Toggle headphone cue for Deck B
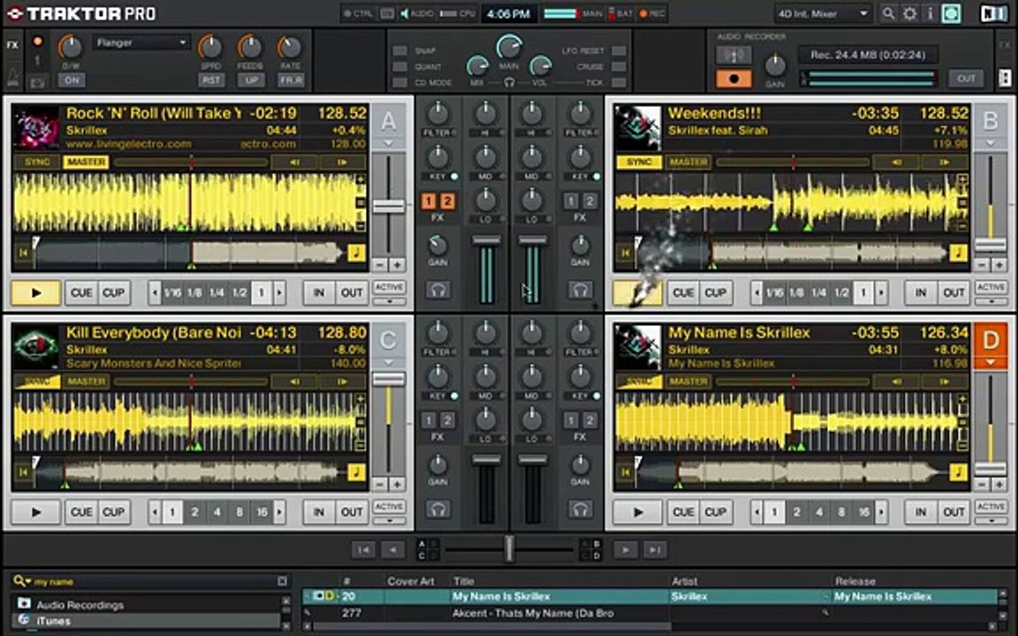The width and height of the screenshot is (1018, 636). click(581, 290)
